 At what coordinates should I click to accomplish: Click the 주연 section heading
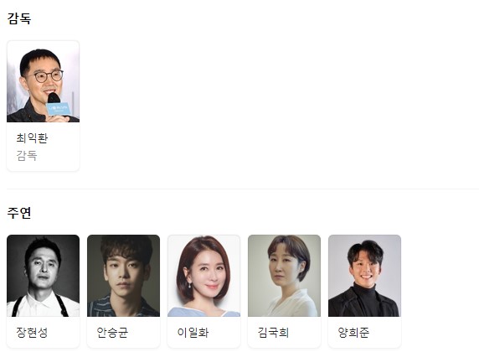pos(19,213)
